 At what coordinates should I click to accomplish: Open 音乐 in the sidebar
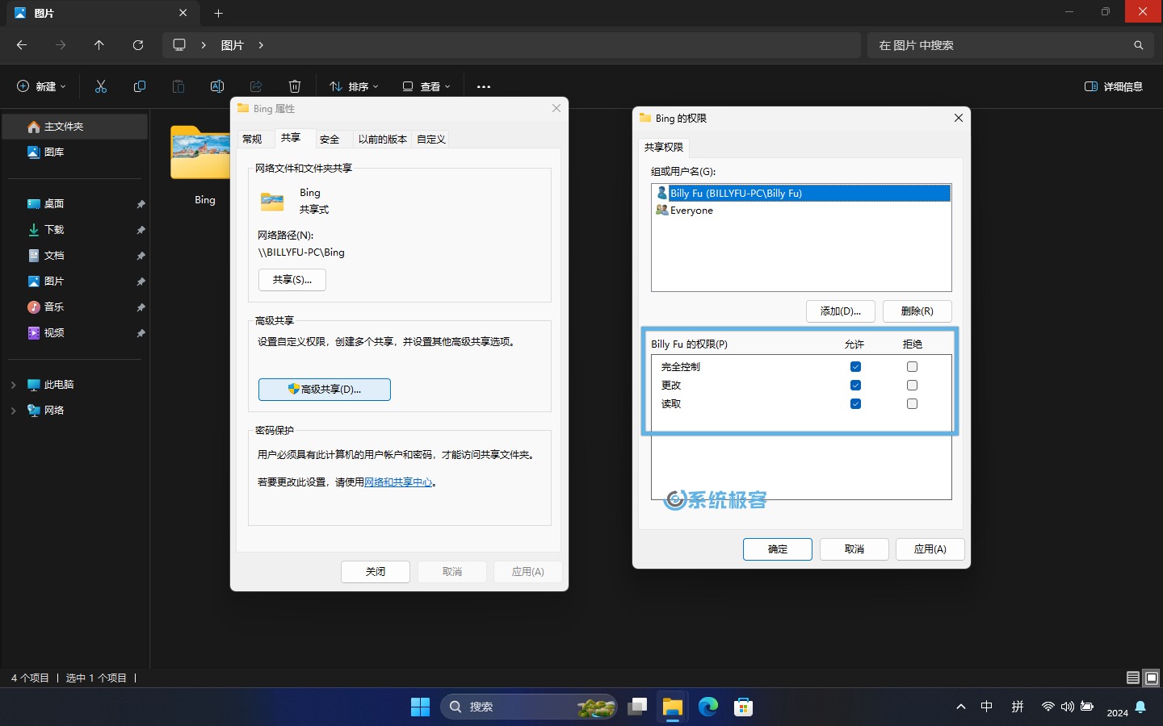[74, 307]
